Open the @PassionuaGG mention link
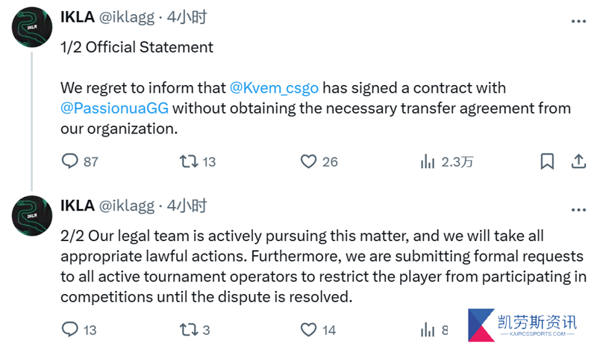597x344 pixels. [x=115, y=108]
